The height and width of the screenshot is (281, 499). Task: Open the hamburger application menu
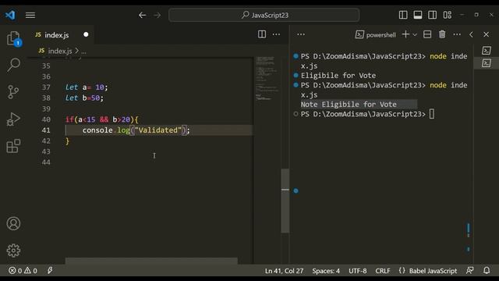coord(30,15)
